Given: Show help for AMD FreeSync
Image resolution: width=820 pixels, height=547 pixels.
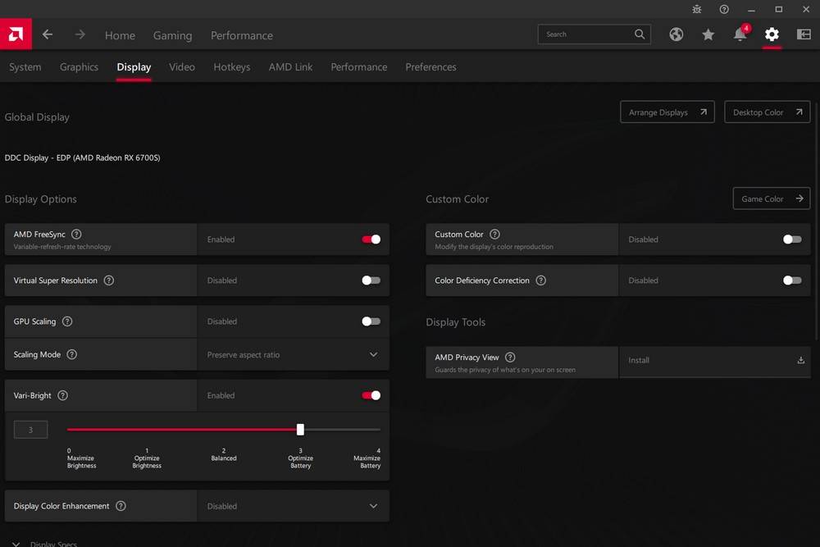Looking at the screenshot, I should (76, 235).
